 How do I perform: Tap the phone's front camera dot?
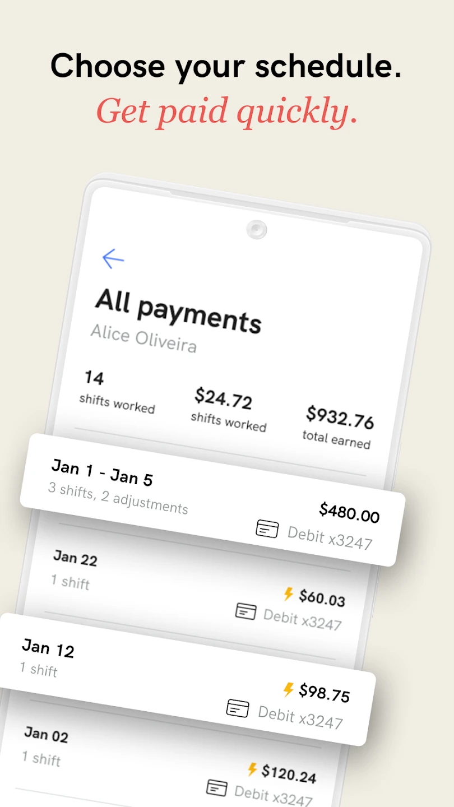click(256, 229)
